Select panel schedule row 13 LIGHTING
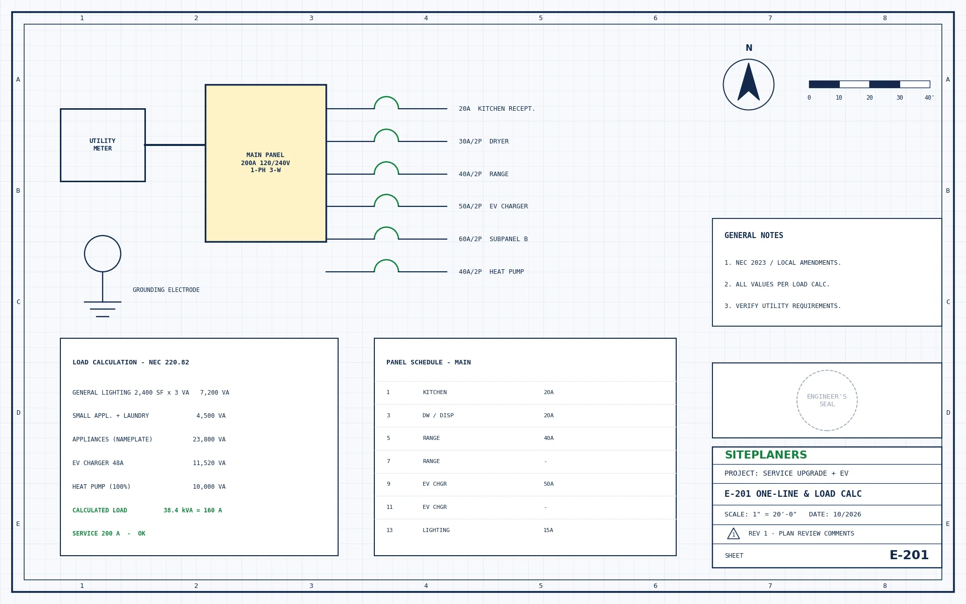This screenshot has width=966, height=604. tap(525, 531)
